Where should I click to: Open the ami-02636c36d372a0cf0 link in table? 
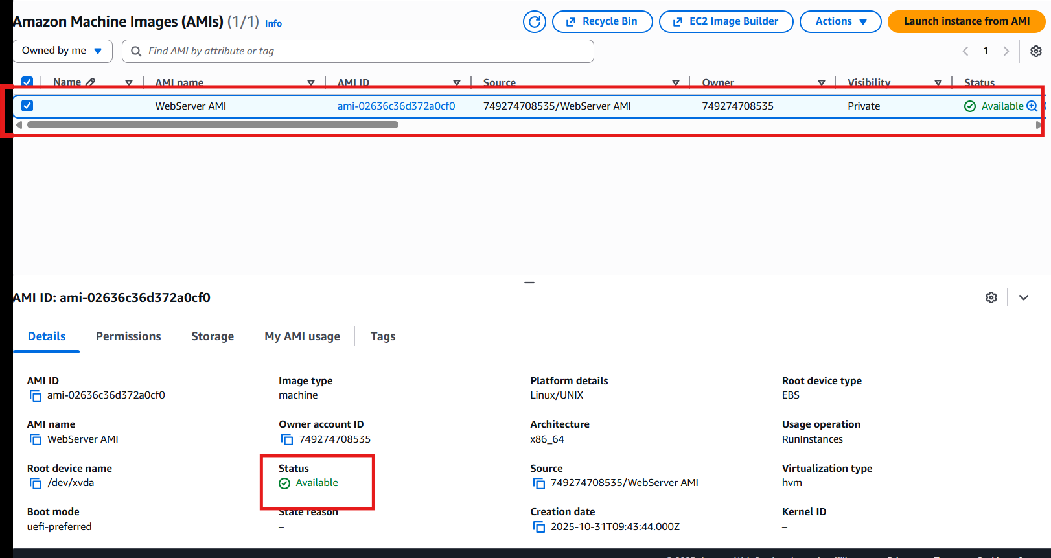396,106
